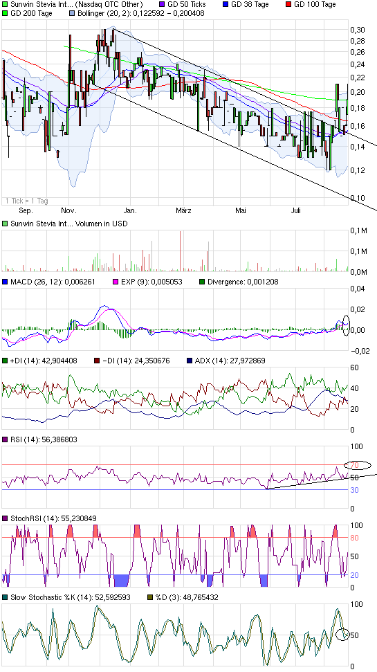This screenshot has width=377, height=672.
Task: Select the 'RSI (14): 56,386803' label
Action: coord(43,439)
